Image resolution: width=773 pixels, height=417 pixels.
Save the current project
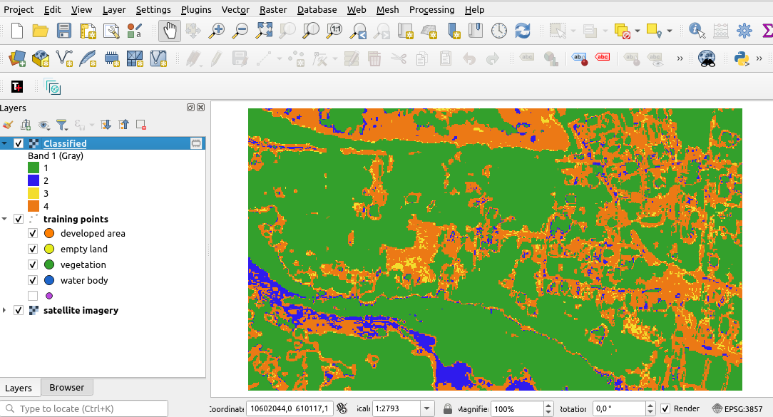[63, 31]
